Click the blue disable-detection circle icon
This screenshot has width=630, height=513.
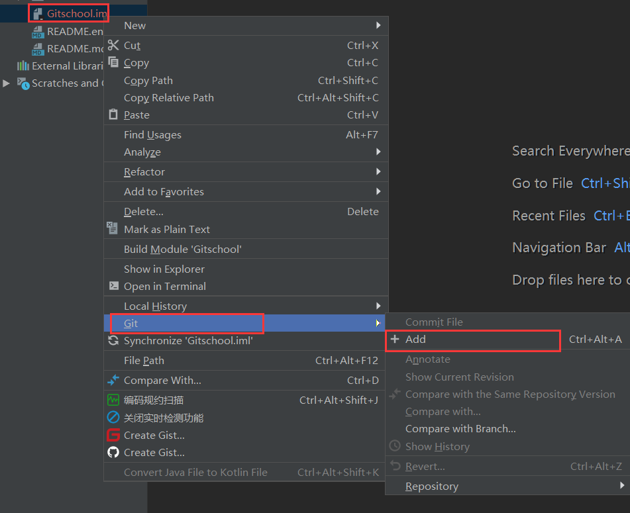point(113,418)
